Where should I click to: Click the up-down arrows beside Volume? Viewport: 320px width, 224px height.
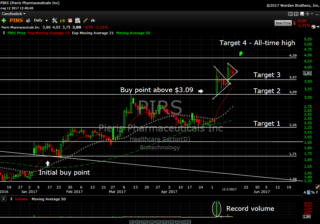click(11, 199)
